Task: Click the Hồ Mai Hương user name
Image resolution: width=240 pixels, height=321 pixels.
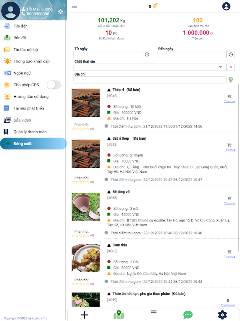Action: [40, 9]
